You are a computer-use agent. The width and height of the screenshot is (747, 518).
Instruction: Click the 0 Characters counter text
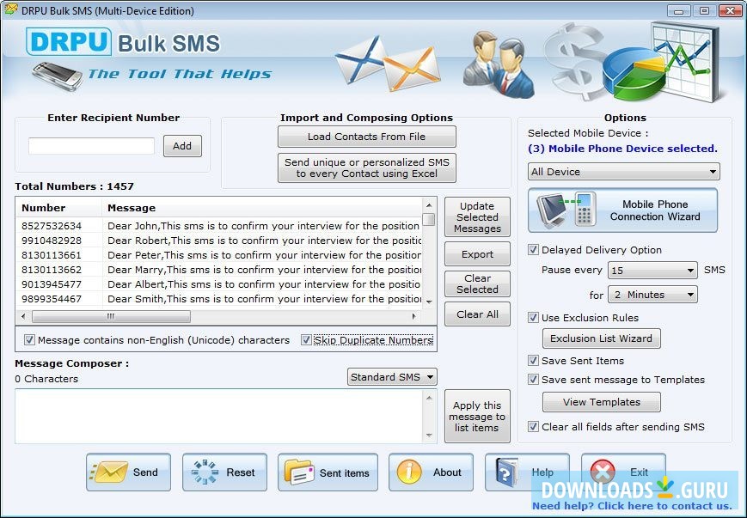point(46,379)
